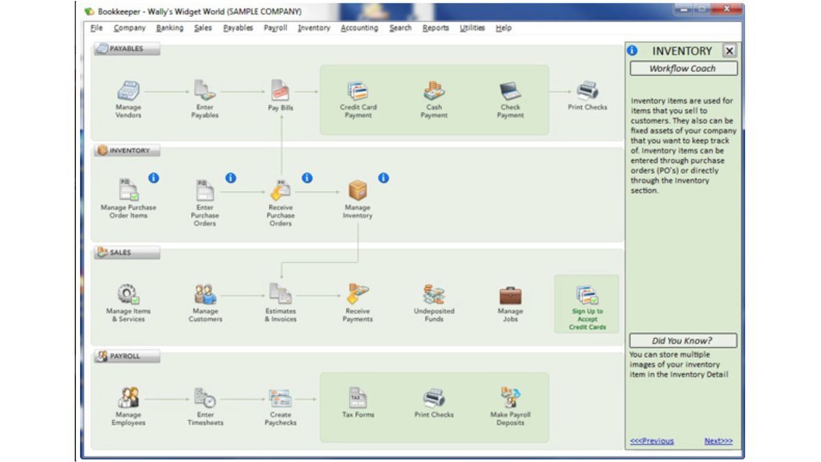Viewport: 821px width, 462px height.
Task: Open the Reports menu
Action: (436, 28)
